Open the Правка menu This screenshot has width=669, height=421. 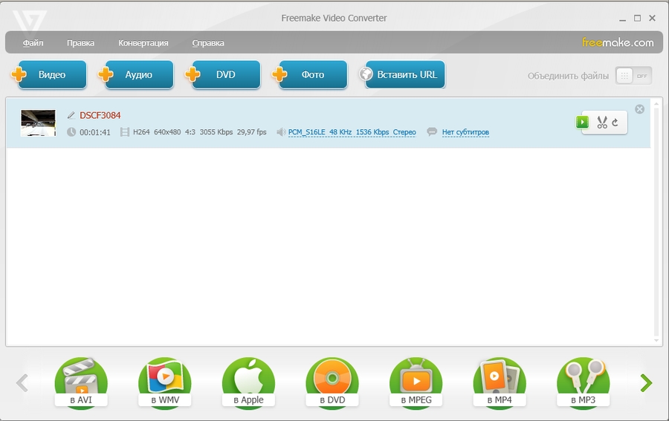tap(80, 43)
